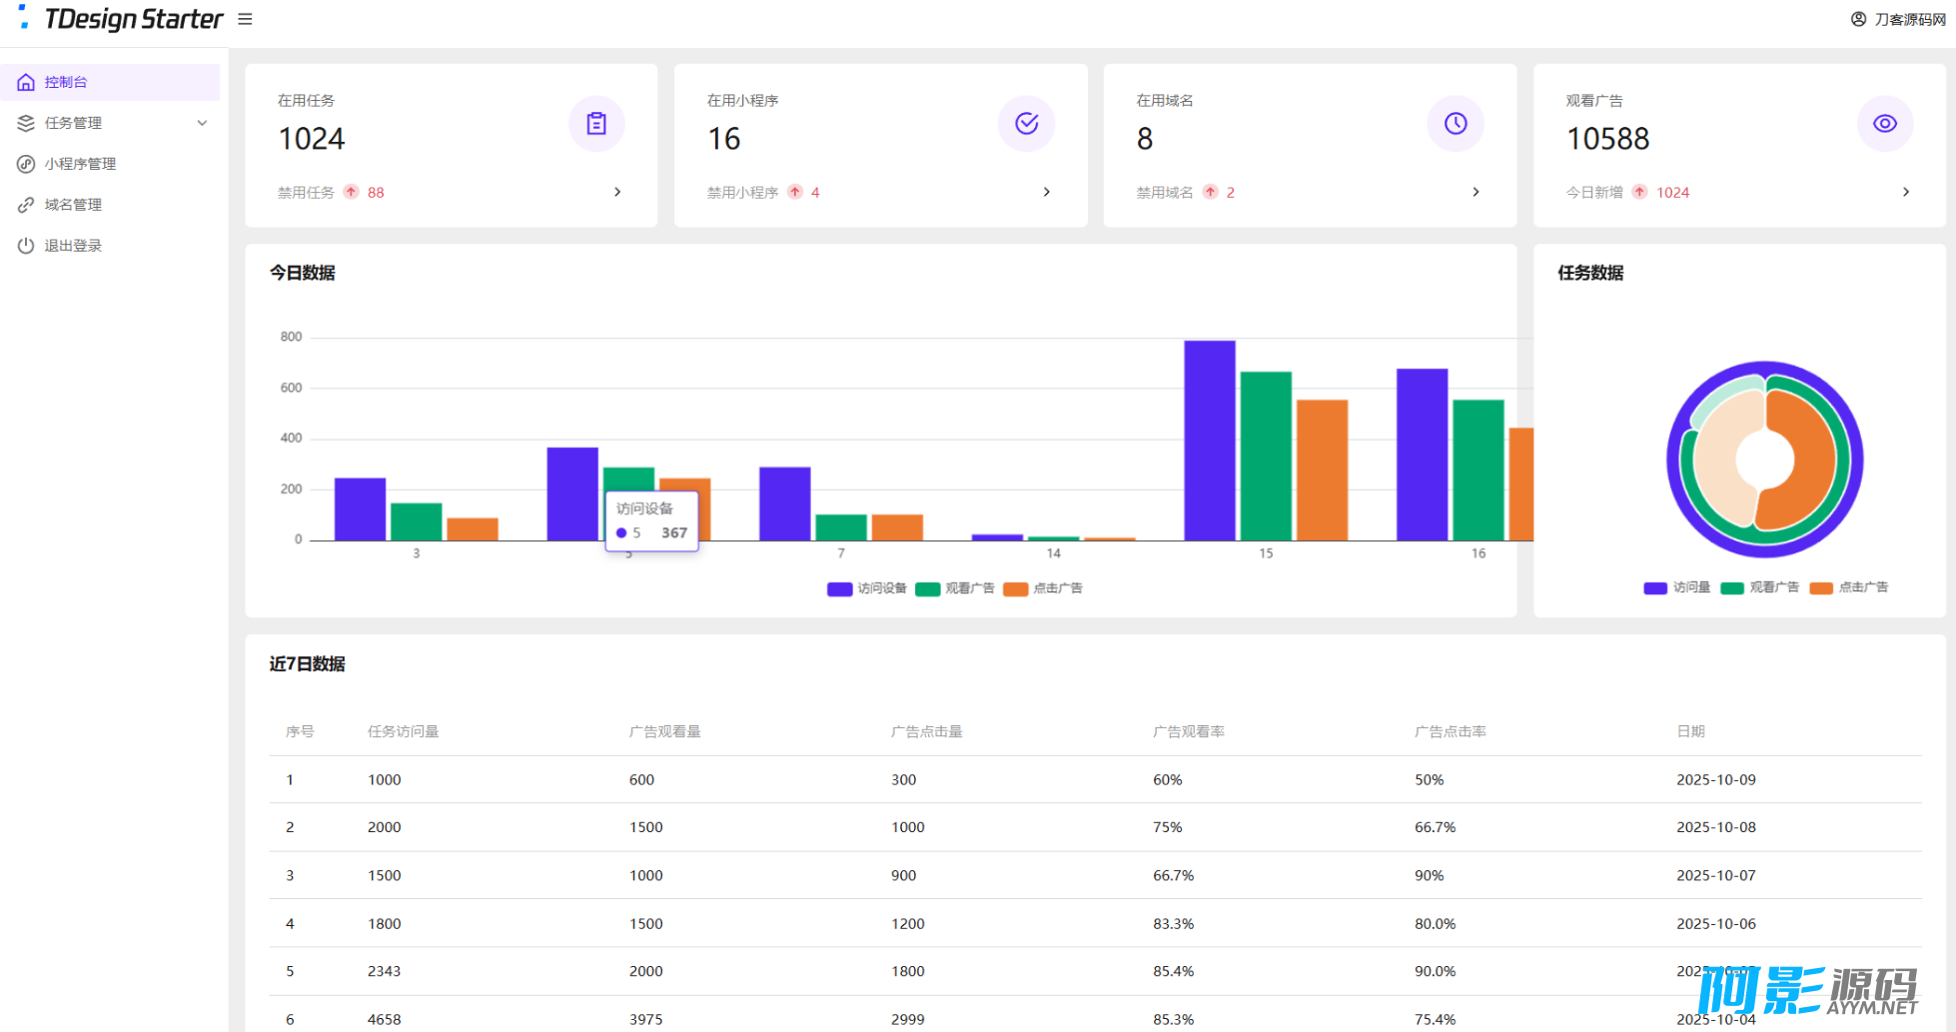
Task: Open details arrow on 在用任务 card
Action: click(x=617, y=192)
